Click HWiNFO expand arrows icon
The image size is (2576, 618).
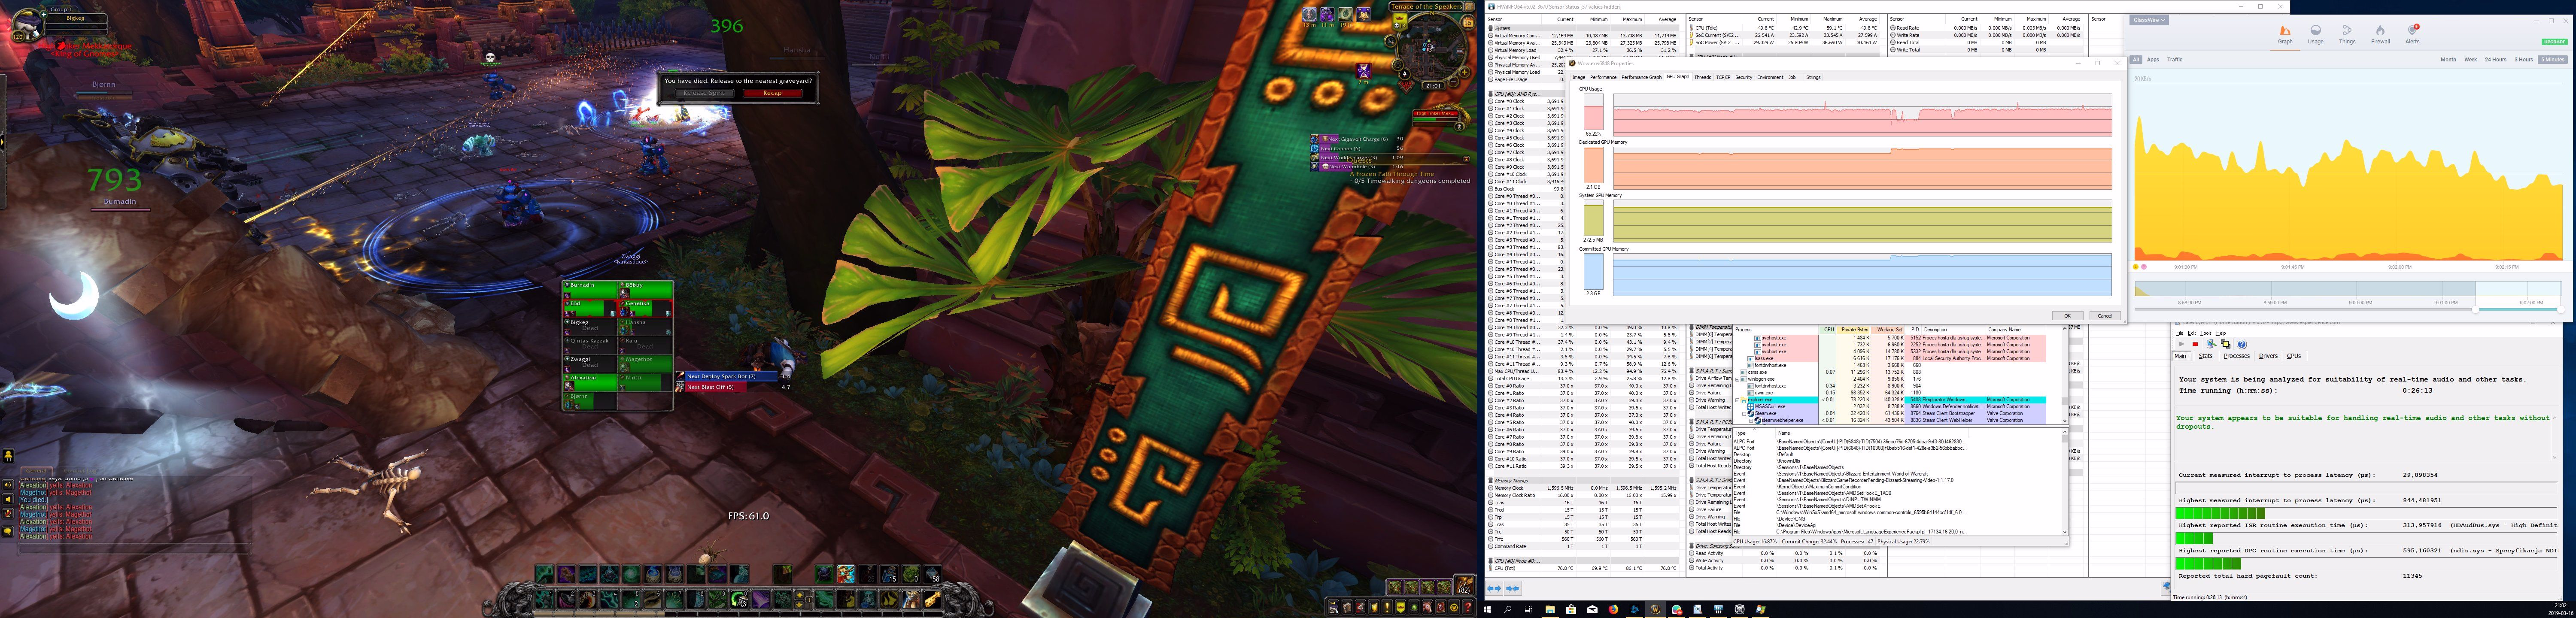(1494, 589)
